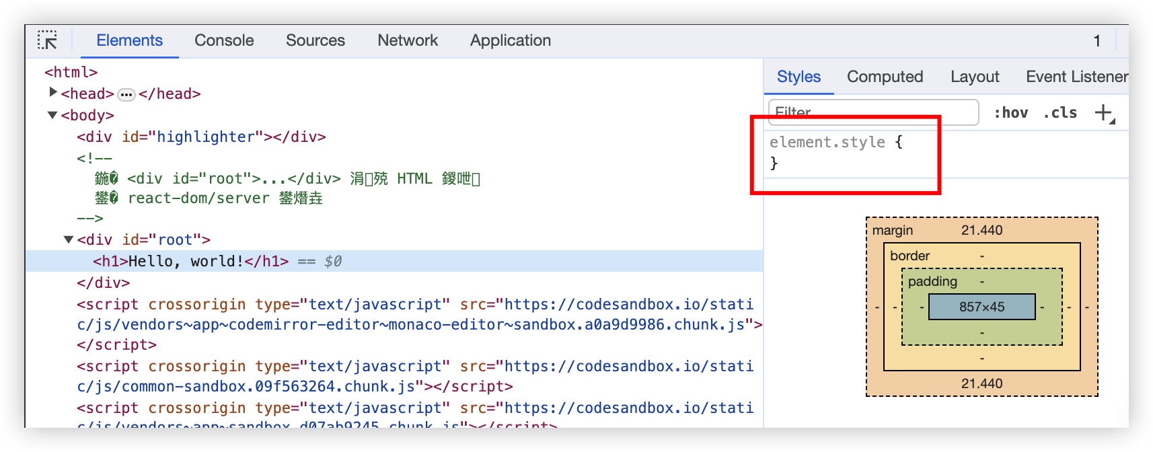Click the 857×45 content box
Viewport: 1153px width, 452px height.
(981, 307)
